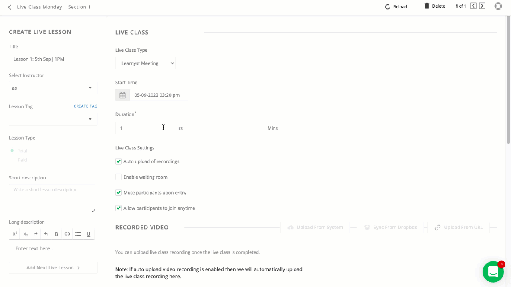511x287 pixels.
Task: Go back using the top-left arrow
Action: point(10,7)
